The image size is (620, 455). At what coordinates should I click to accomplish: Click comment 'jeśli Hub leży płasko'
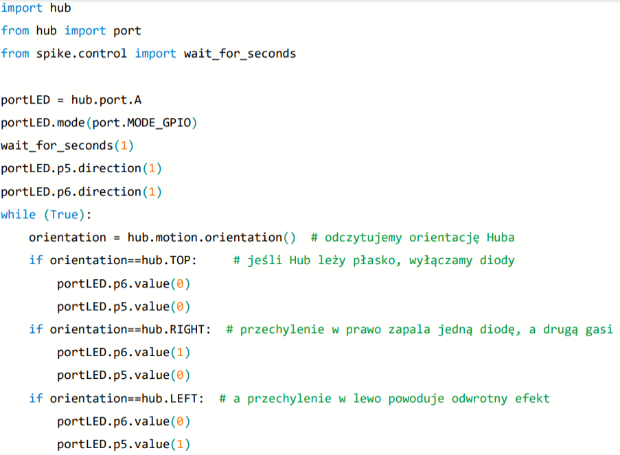[x=324, y=261]
